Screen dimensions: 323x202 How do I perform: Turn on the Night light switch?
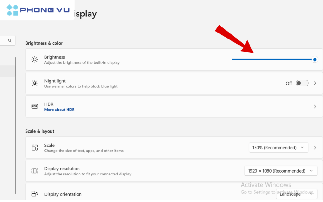tap(302, 83)
